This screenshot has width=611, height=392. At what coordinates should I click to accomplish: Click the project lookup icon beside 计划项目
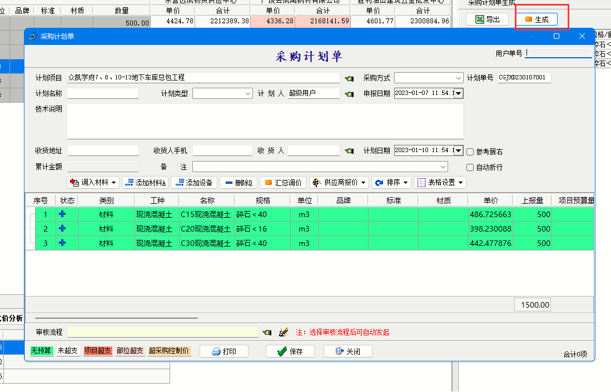(349, 78)
